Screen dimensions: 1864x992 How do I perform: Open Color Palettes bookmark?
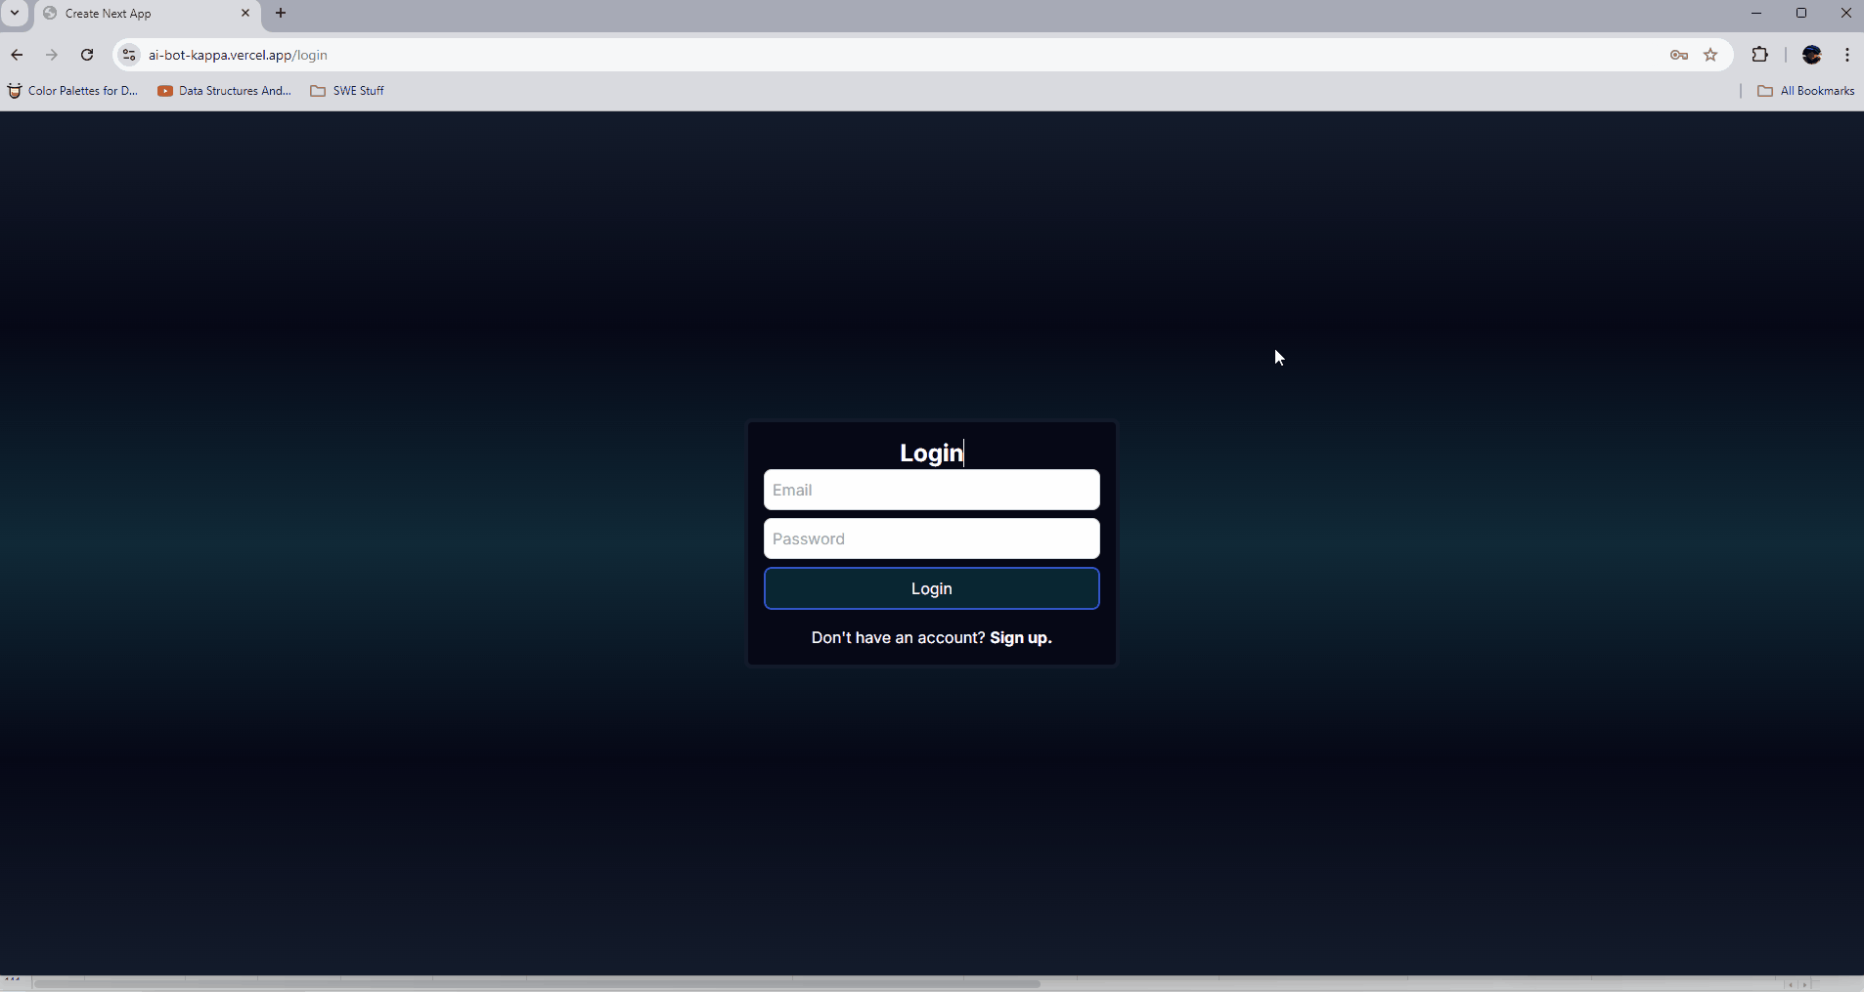click(x=73, y=91)
